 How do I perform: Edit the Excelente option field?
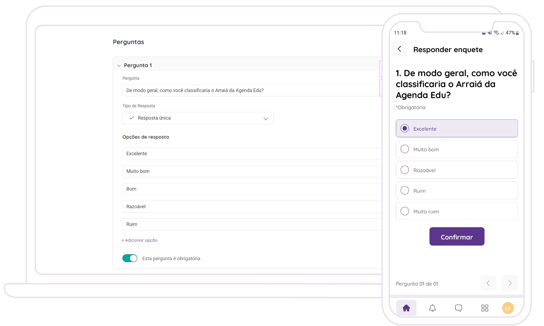(252, 154)
